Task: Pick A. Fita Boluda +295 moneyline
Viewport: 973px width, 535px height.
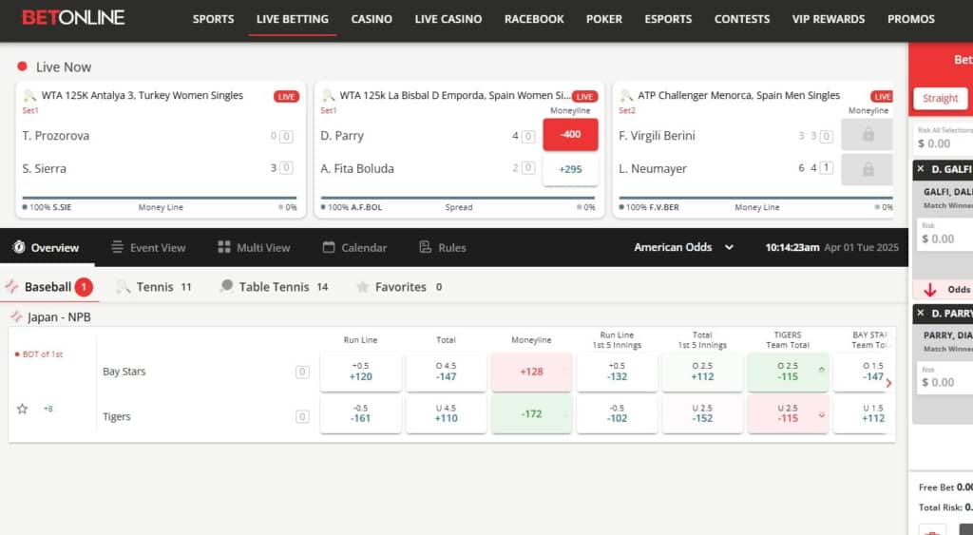Action: point(570,169)
